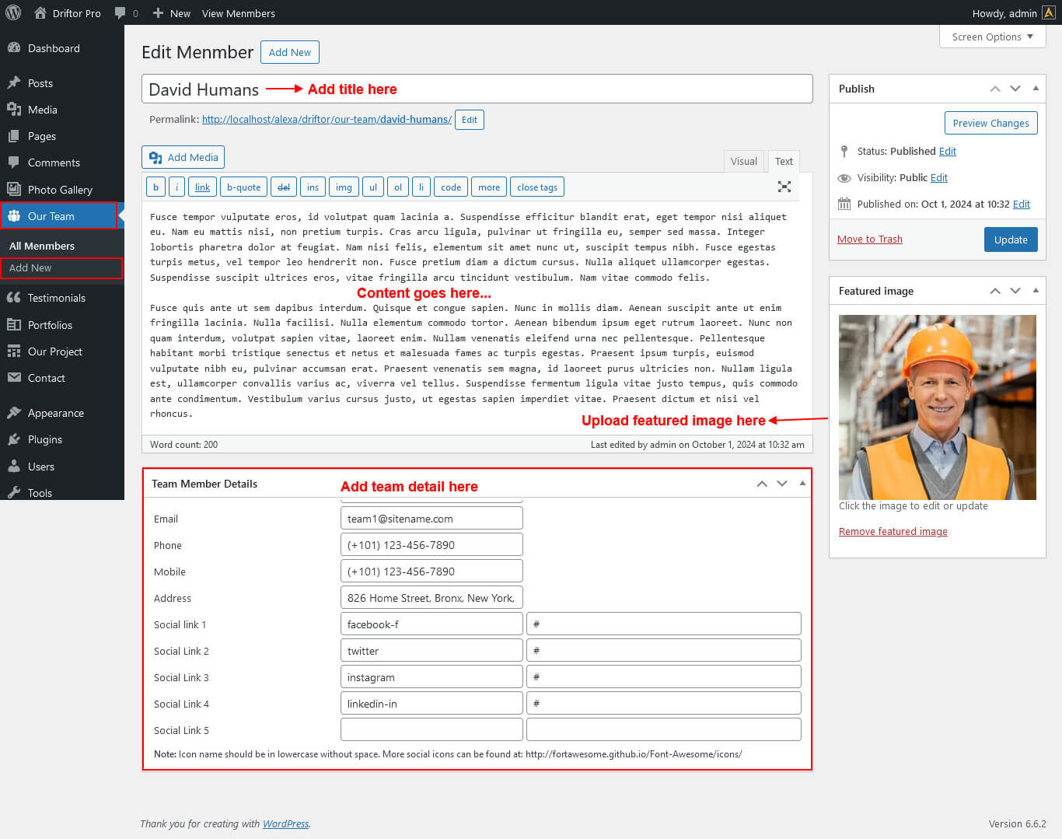Click the calendar icon beside Published on

tap(844, 204)
